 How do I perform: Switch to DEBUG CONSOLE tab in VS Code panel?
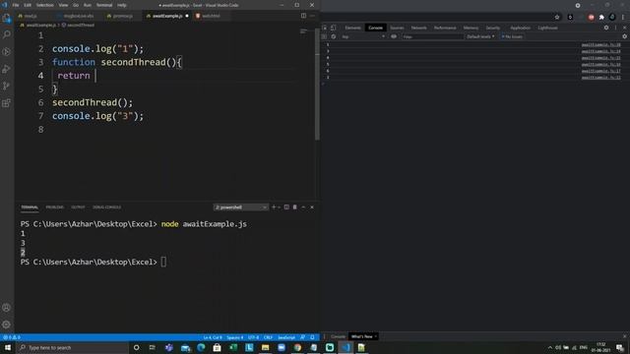point(106,207)
